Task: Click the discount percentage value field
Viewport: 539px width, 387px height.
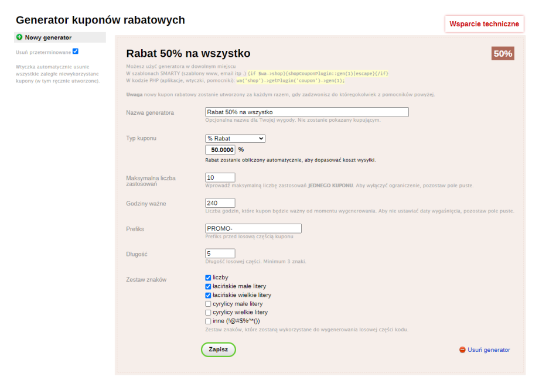Action: pos(220,149)
